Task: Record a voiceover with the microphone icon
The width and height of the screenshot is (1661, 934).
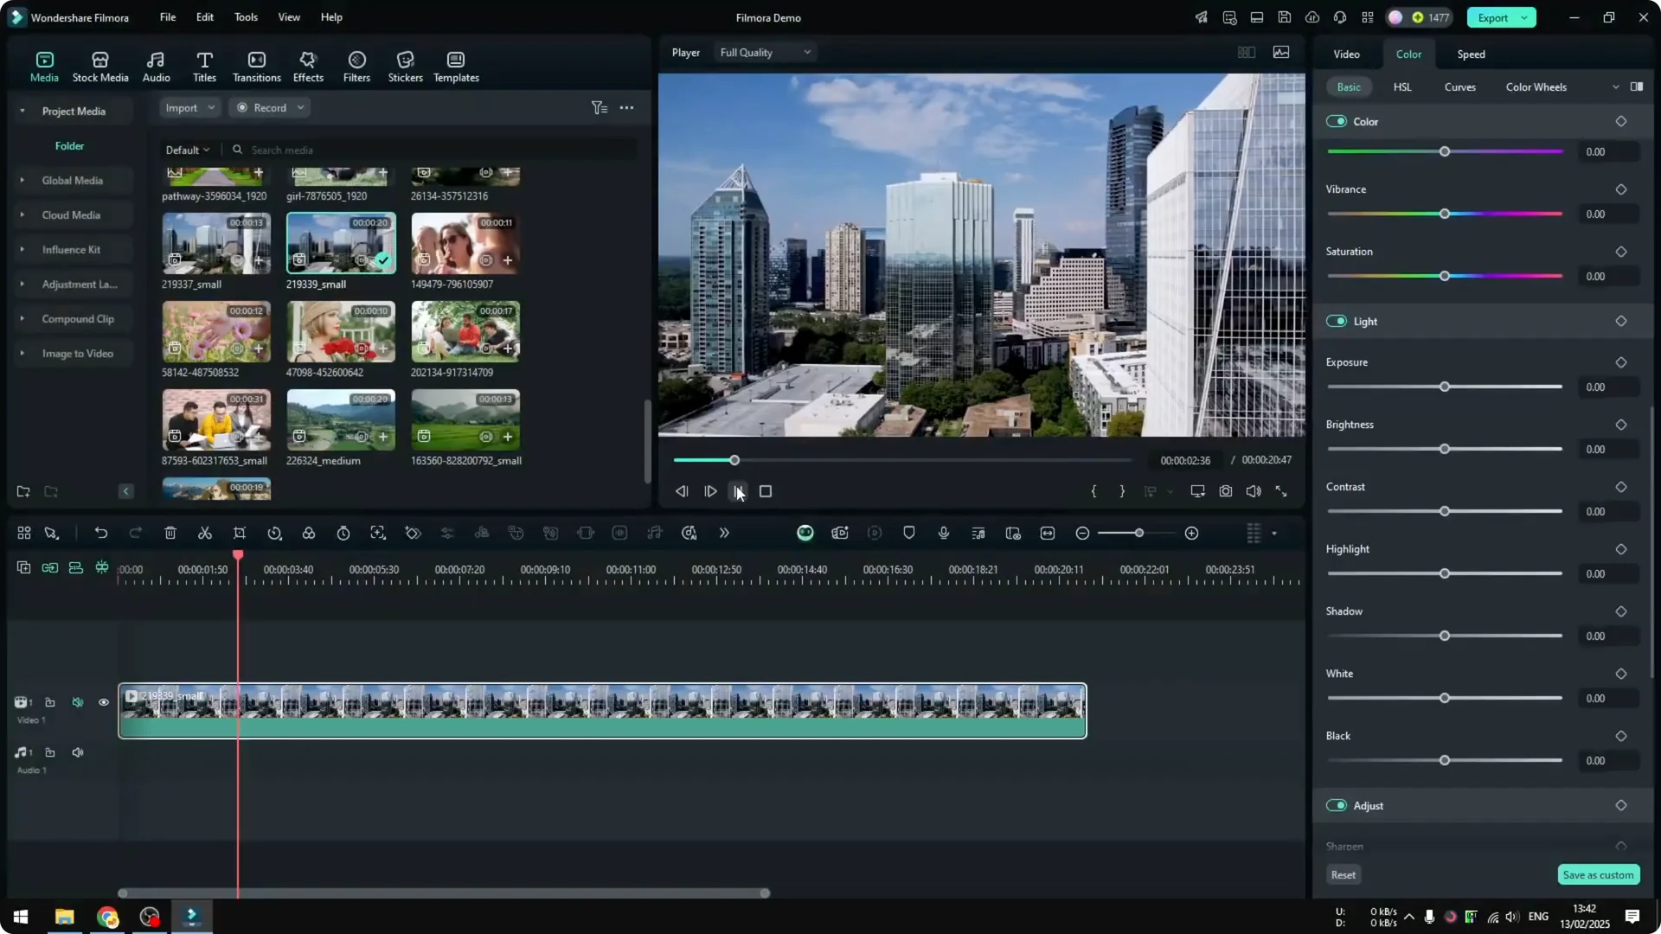Action: [944, 533]
